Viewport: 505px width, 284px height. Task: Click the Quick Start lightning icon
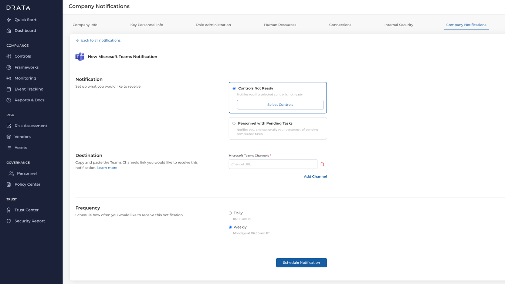click(x=9, y=20)
